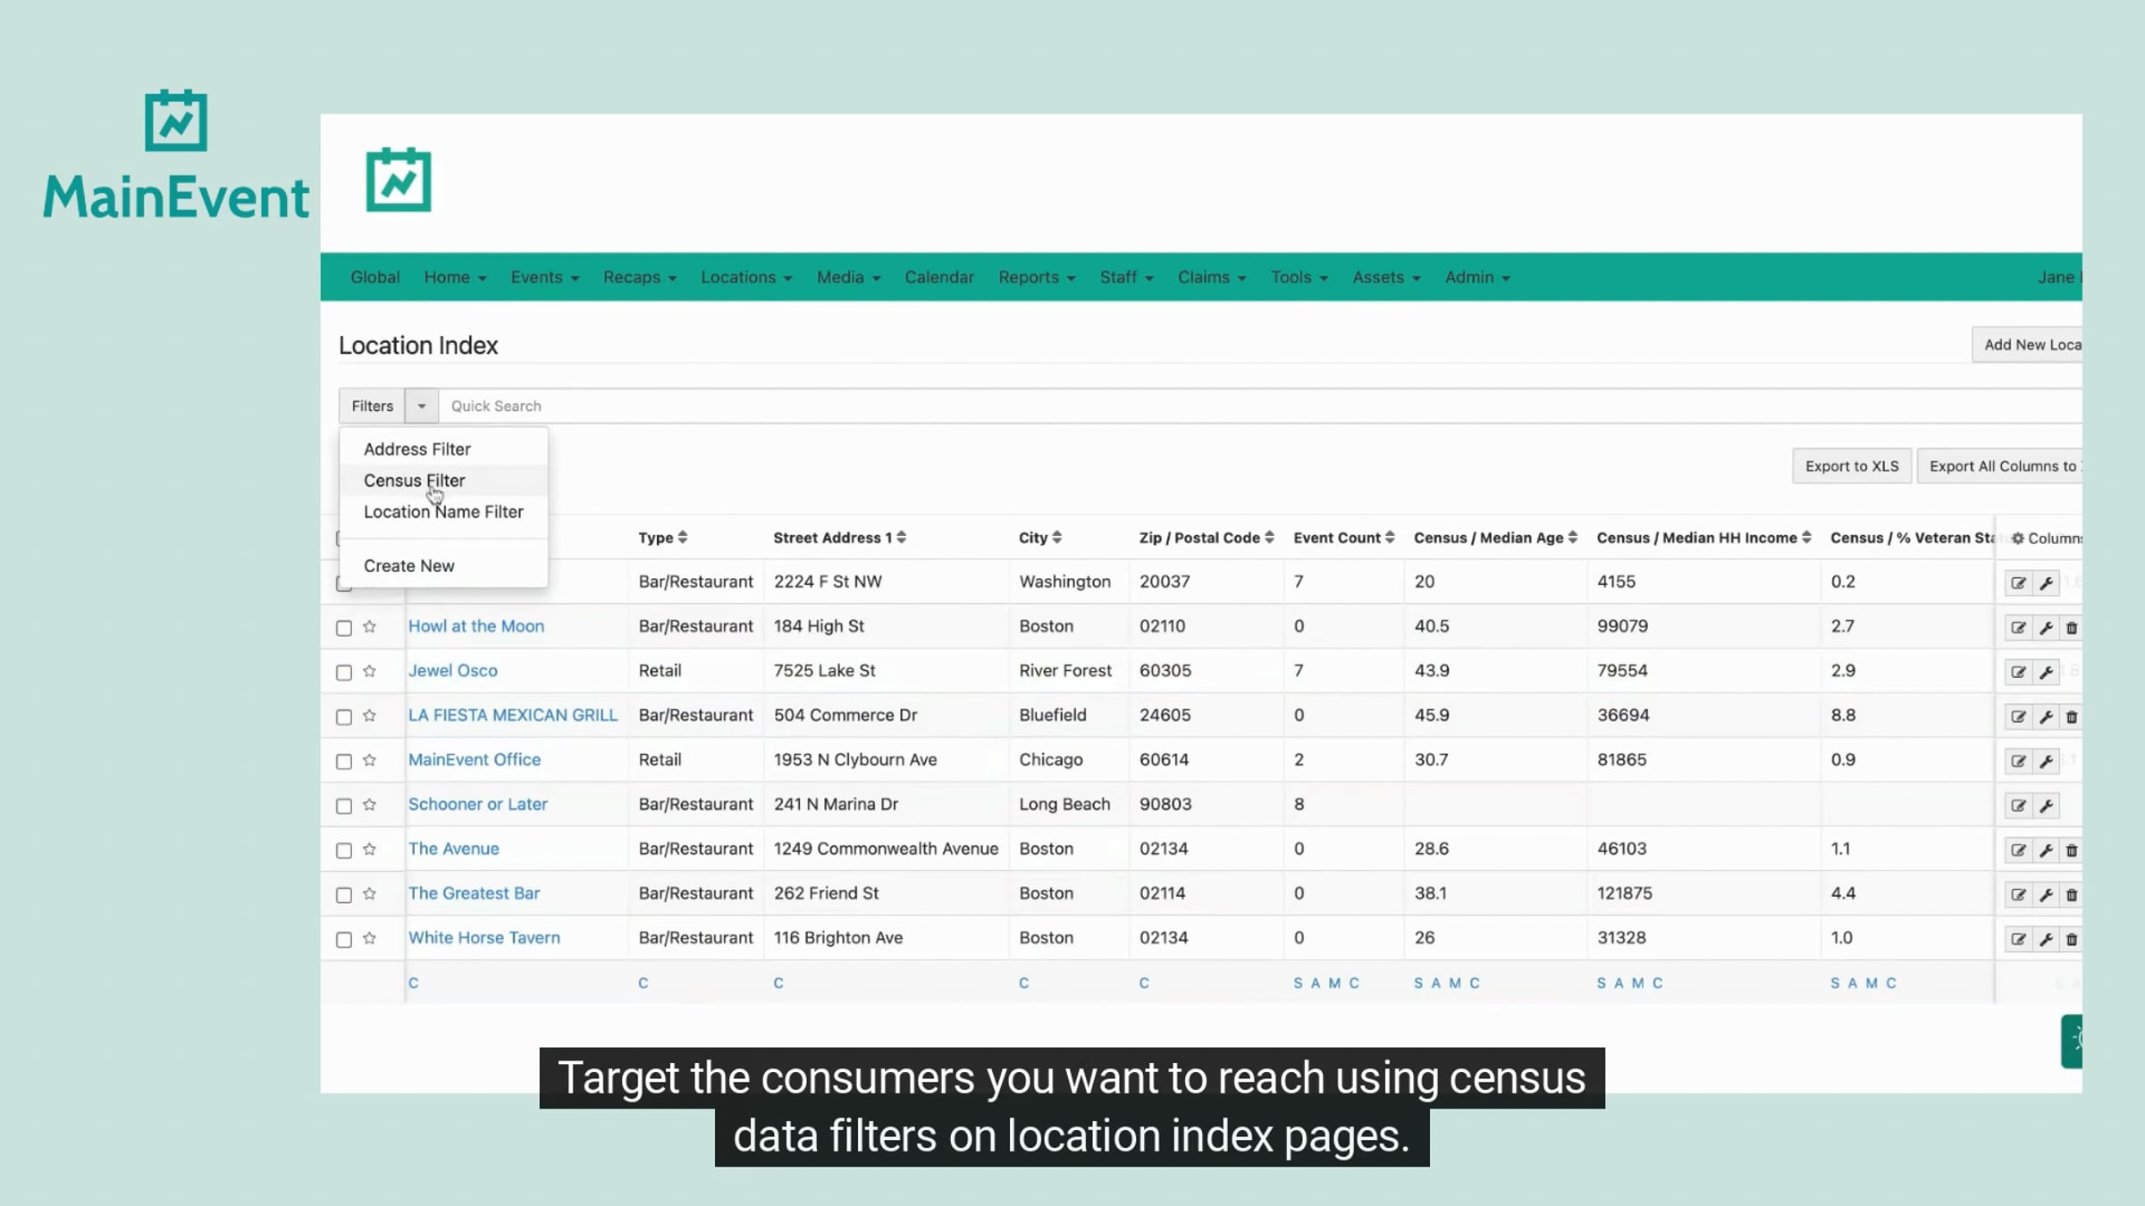Viewport: 2145px width, 1206px height.
Task: Open the White Horse Tavern location
Action: pos(484,938)
